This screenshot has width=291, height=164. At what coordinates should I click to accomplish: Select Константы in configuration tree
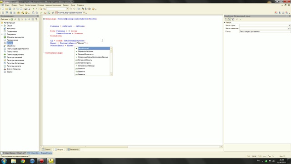[x=11, y=28]
